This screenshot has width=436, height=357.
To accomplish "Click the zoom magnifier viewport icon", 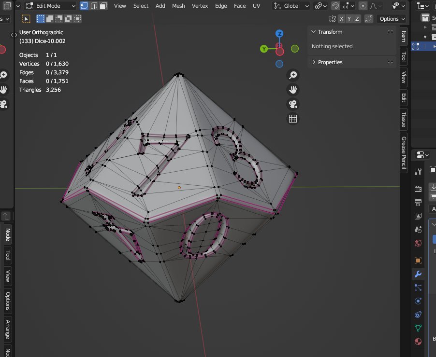I will pyautogui.click(x=293, y=75).
